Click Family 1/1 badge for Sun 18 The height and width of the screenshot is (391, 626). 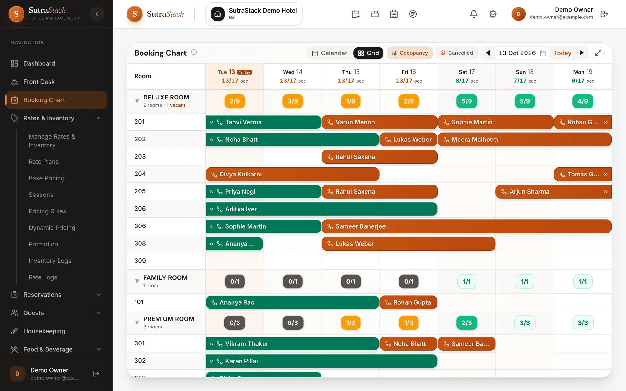(525, 282)
